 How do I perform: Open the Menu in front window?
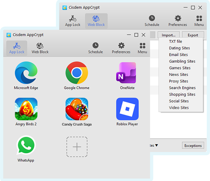[x=142, y=48]
